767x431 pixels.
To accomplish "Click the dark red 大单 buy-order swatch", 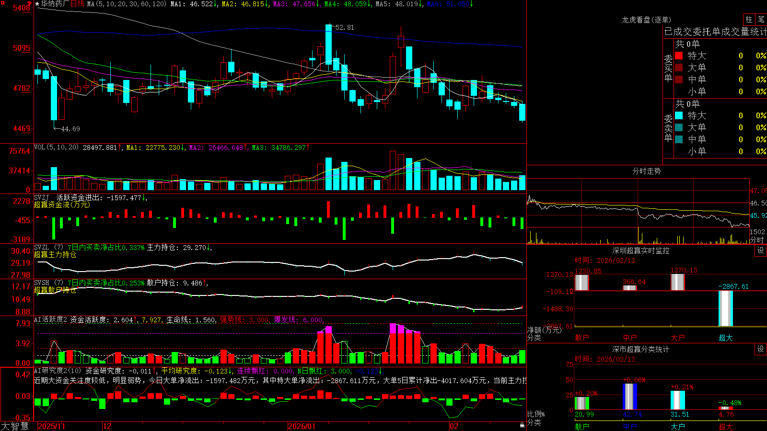I will [x=679, y=68].
